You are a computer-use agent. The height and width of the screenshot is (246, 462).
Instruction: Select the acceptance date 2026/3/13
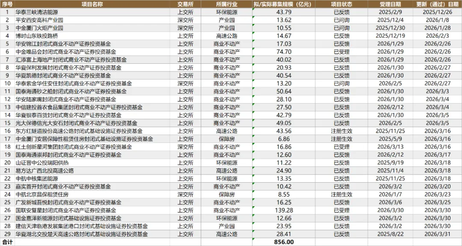coord(390,147)
